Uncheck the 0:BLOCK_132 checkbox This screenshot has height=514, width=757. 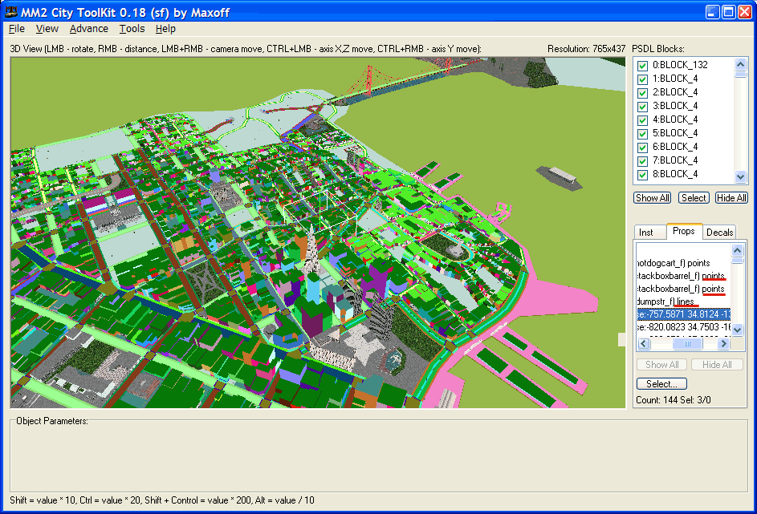[x=642, y=65]
